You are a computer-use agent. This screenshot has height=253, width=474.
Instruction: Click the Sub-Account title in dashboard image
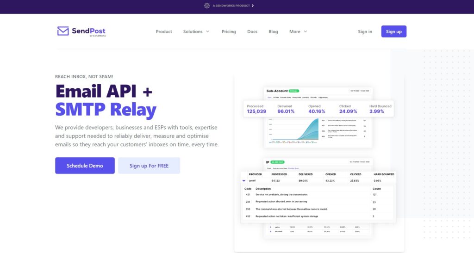[277, 91]
